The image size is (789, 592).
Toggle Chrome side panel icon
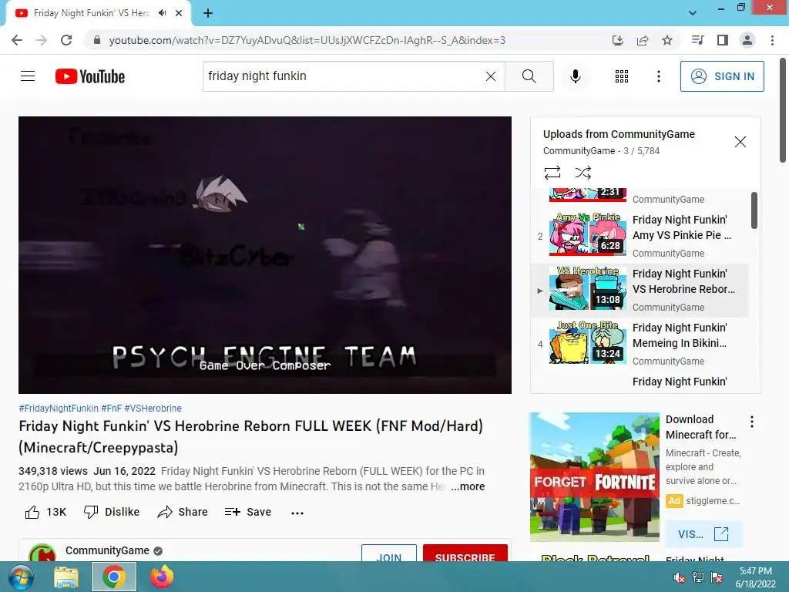[722, 40]
